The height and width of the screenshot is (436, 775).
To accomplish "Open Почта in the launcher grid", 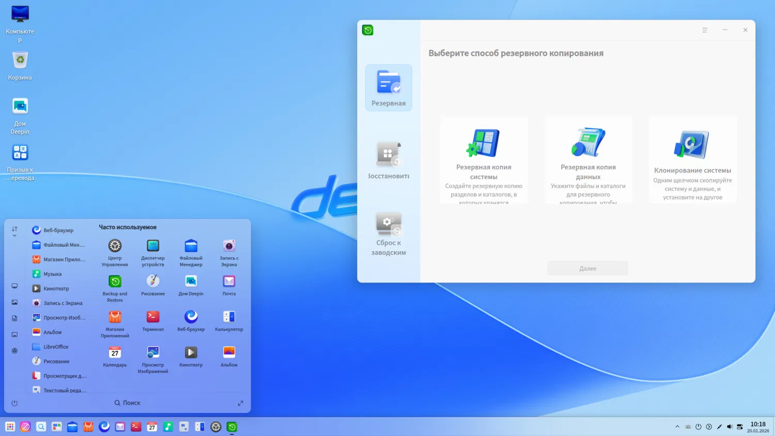I will [229, 285].
